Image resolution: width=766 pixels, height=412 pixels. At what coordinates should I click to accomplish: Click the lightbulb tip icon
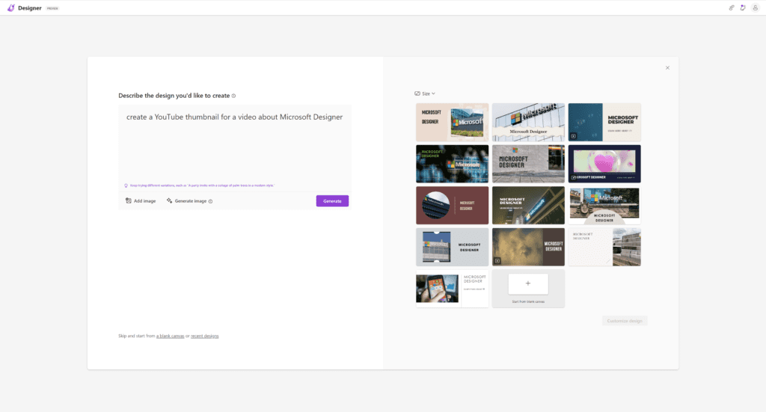126,185
